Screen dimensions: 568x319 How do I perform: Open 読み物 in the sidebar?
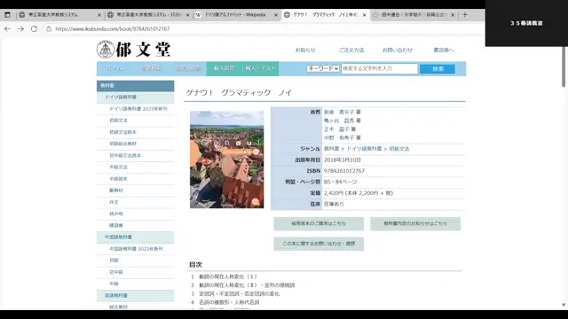(x=116, y=214)
